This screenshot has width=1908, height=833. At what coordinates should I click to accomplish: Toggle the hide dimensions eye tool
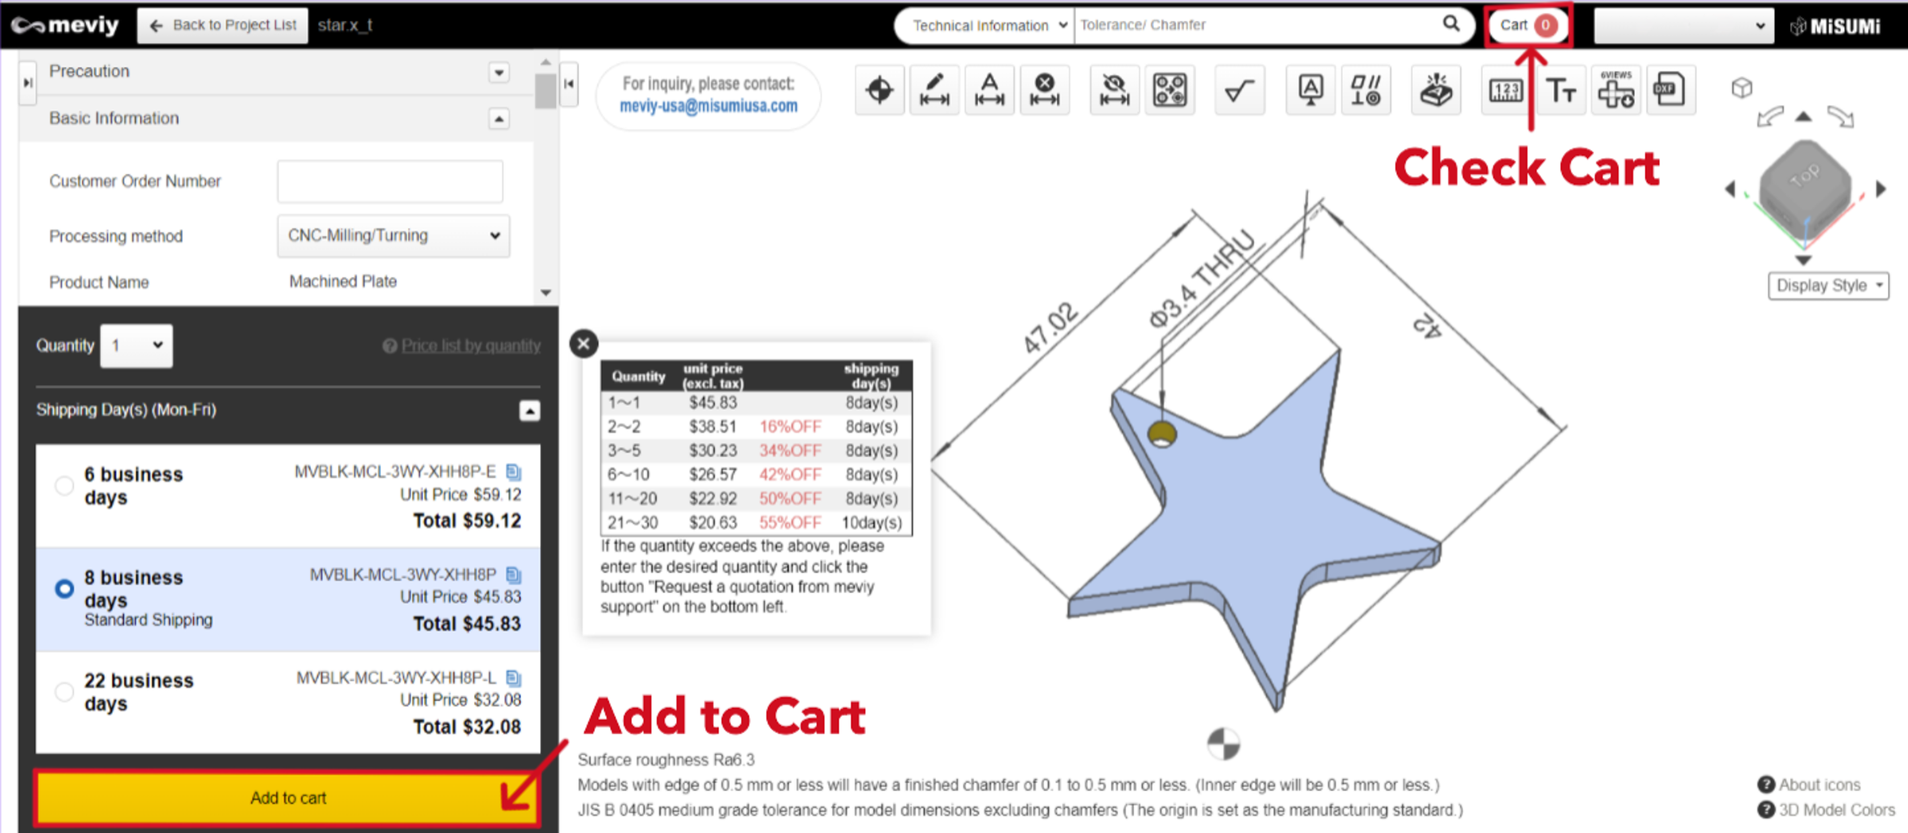click(x=1114, y=90)
